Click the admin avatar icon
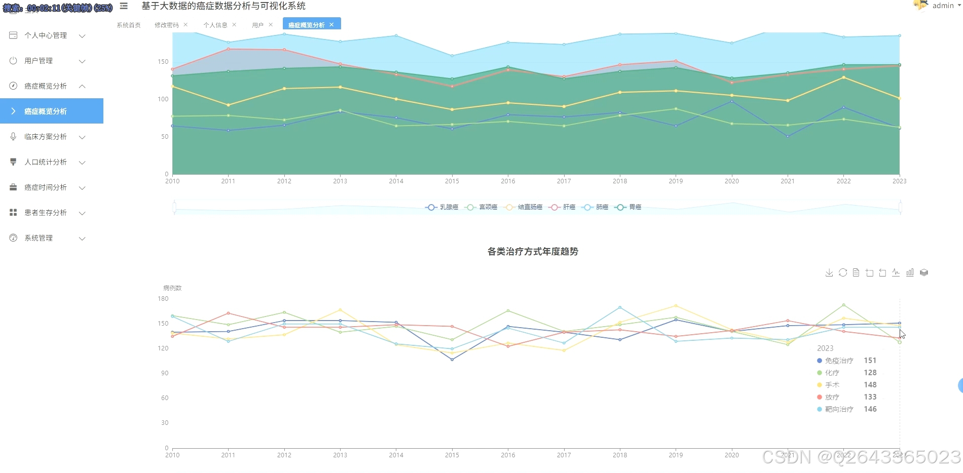The height and width of the screenshot is (473, 963). pos(920,5)
